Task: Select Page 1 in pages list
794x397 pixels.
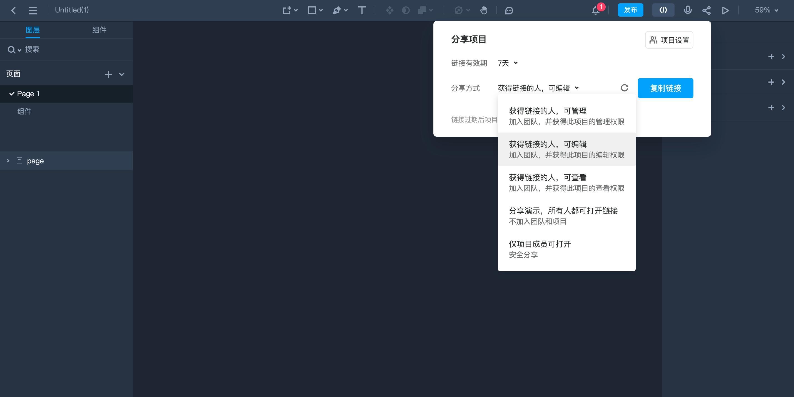Action: coord(66,94)
